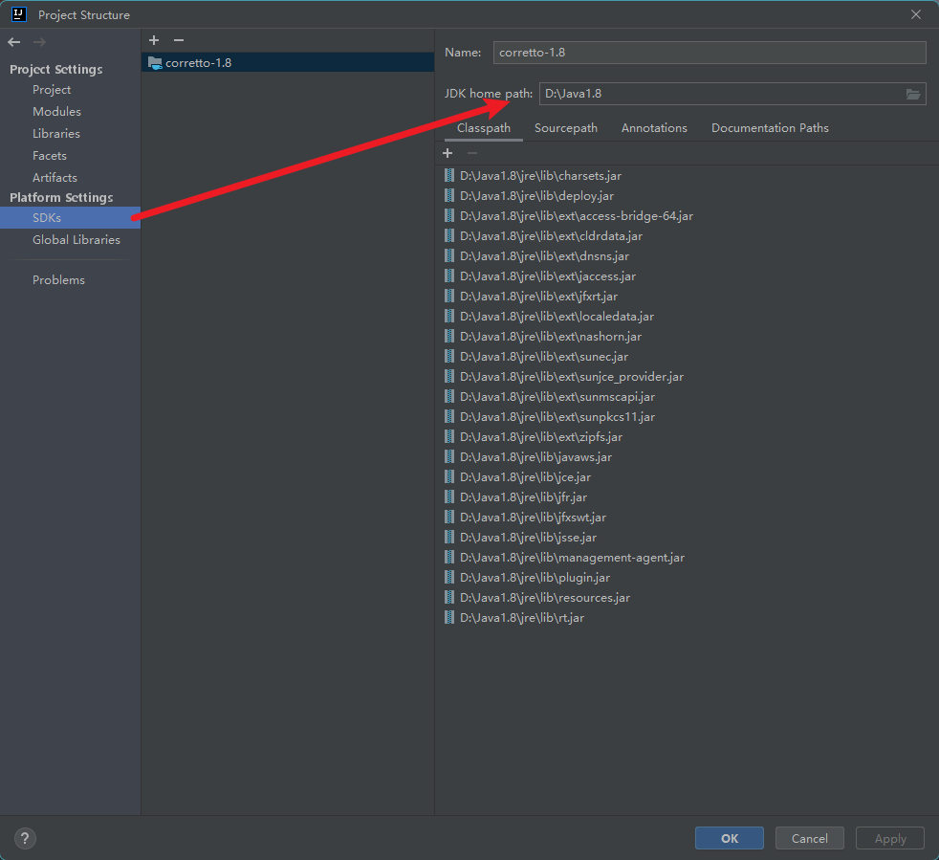Select the access-bridge-64.jar entry
The height and width of the screenshot is (860, 939).
click(576, 216)
